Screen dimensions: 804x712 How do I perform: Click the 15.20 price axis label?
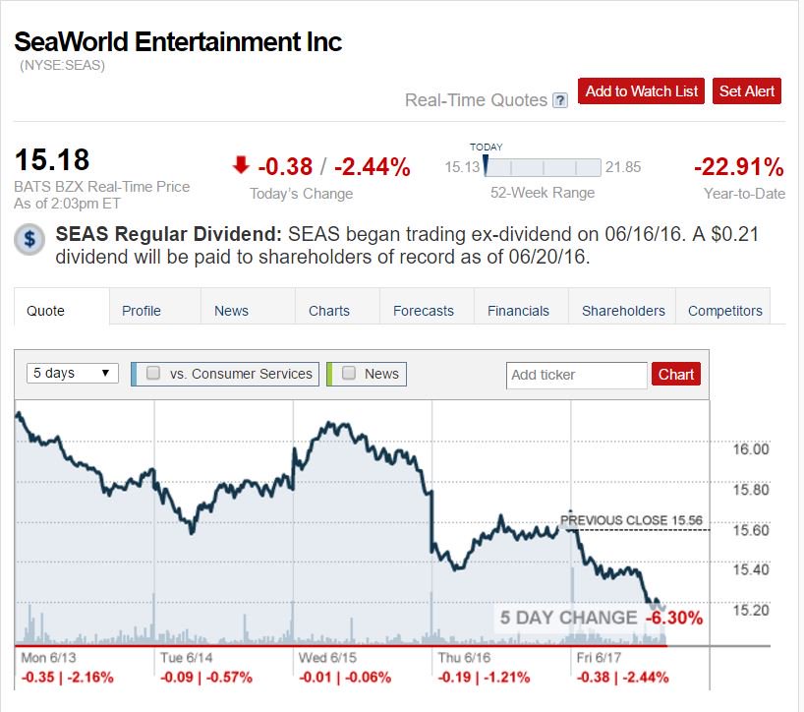click(x=751, y=611)
